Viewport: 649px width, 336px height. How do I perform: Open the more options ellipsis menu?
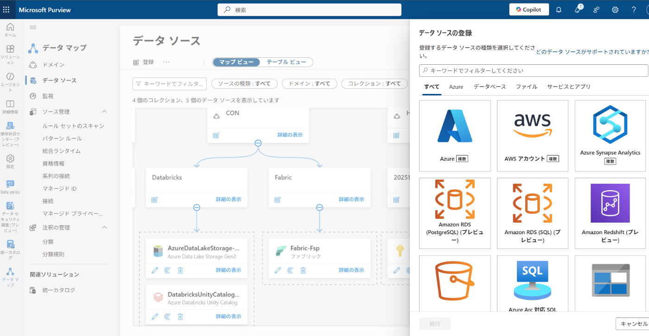pyautogui.click(x=166, y=62)
